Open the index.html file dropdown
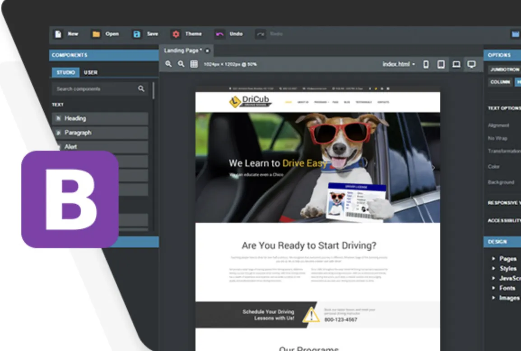The image size is (521, 351). click(x=399, y=64)
